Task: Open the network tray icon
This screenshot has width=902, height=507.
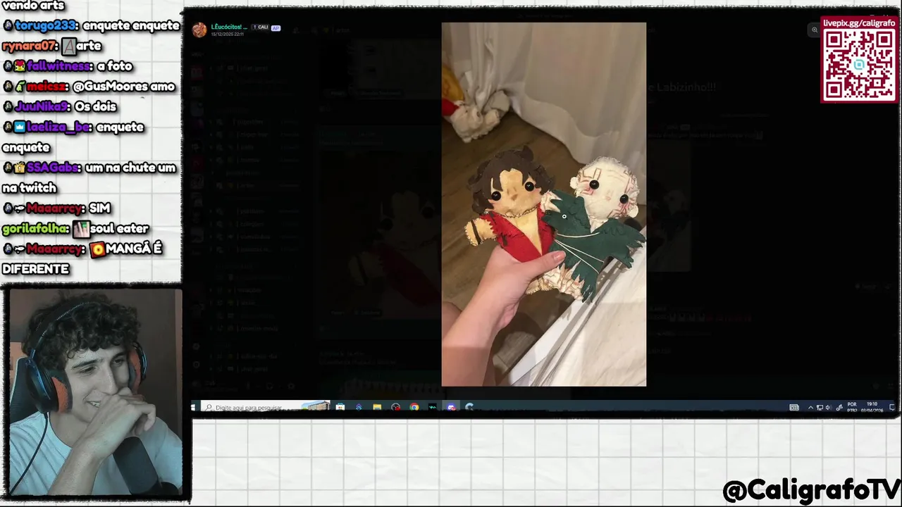Action: (x=820, y=408)
